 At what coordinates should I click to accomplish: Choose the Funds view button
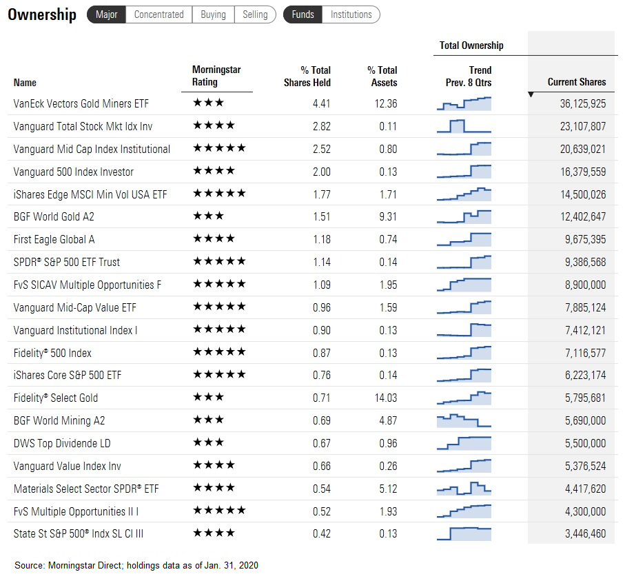click(303, 14)
